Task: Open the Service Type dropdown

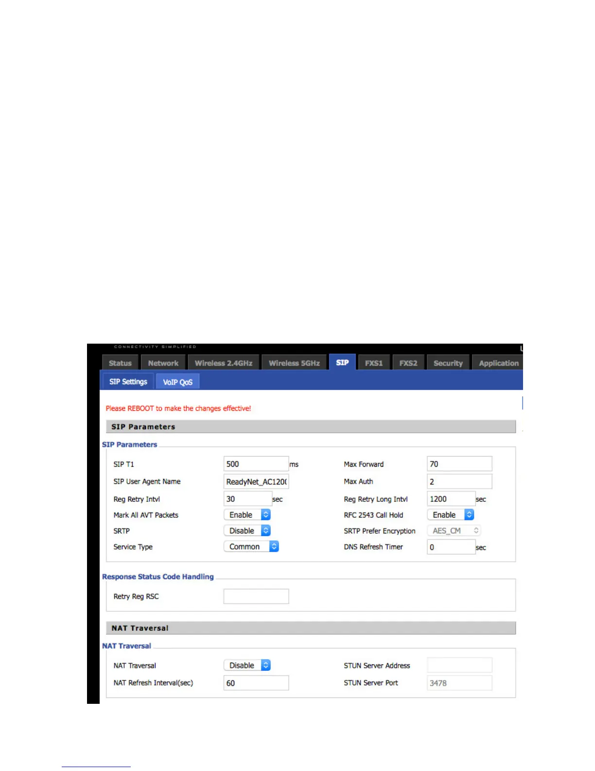Action: click(251, 547)
